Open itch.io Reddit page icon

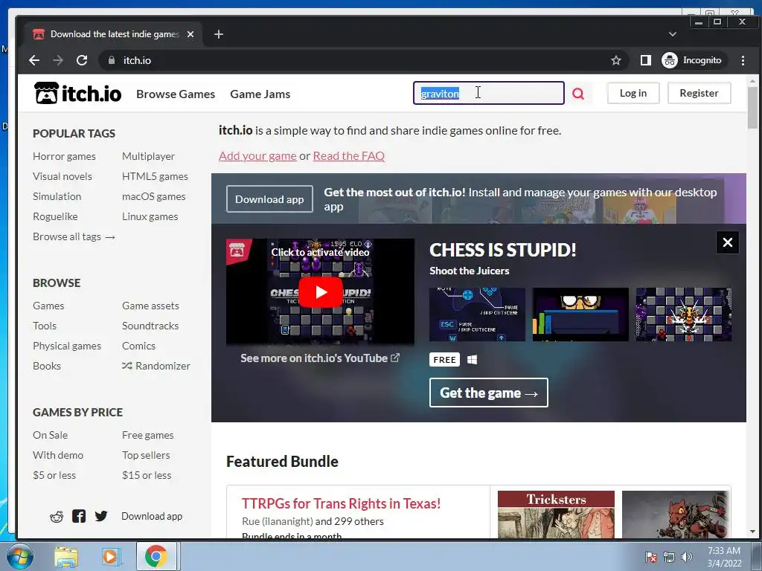click(57, 516)
